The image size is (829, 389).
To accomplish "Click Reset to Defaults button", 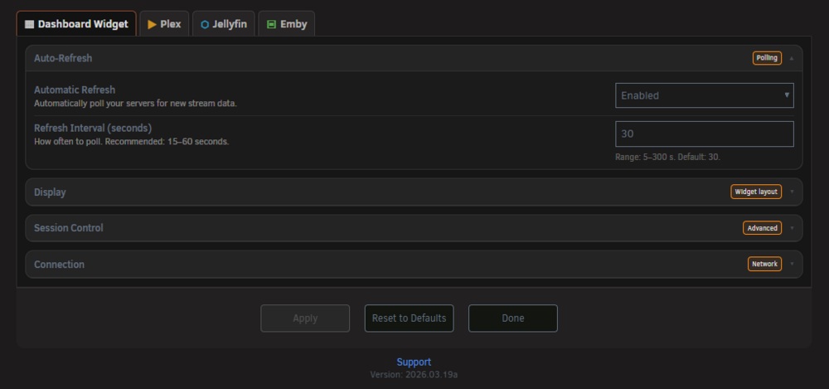I will (409, 318).
